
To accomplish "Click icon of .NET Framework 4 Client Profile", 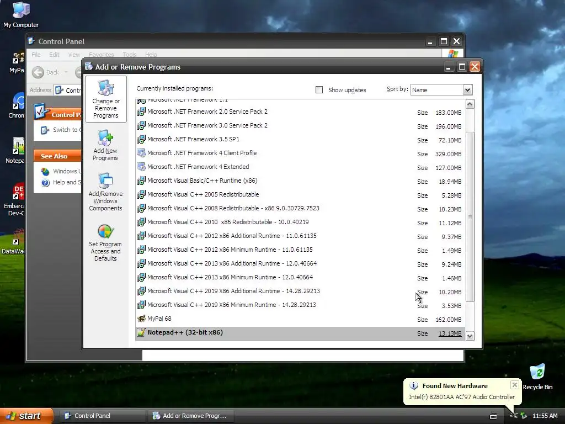I will (141, 153).
